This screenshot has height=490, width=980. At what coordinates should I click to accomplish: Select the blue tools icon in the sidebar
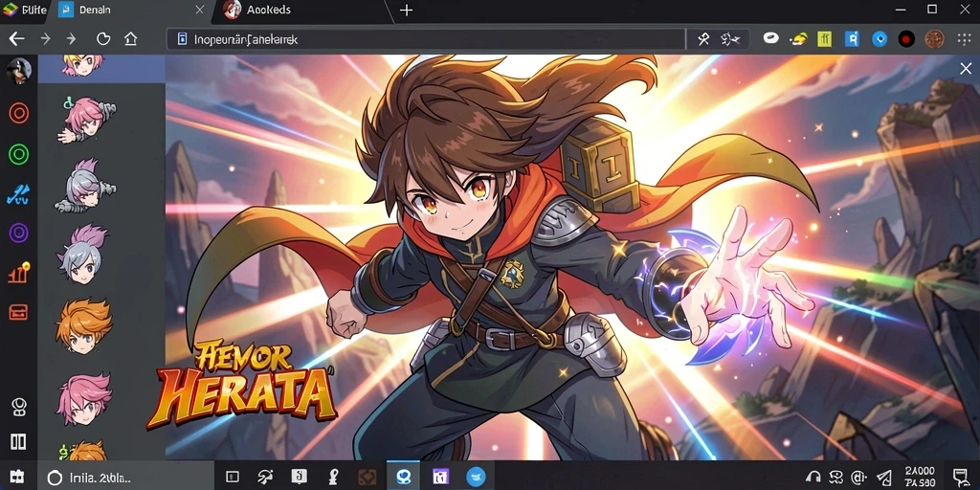coord(18,195)
